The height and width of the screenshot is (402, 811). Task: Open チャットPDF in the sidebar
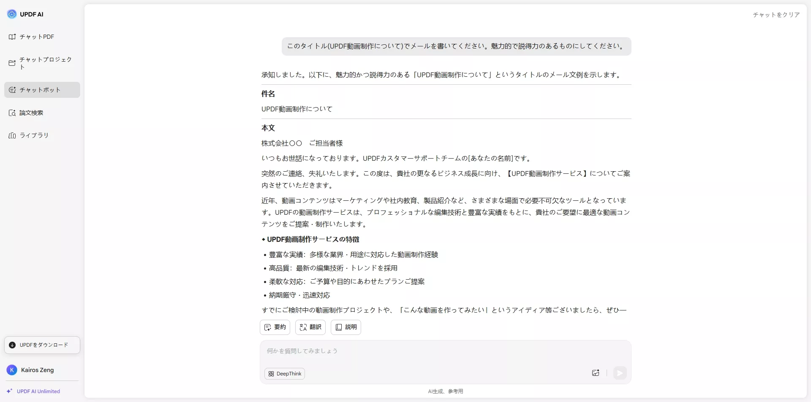pos(42,37)
